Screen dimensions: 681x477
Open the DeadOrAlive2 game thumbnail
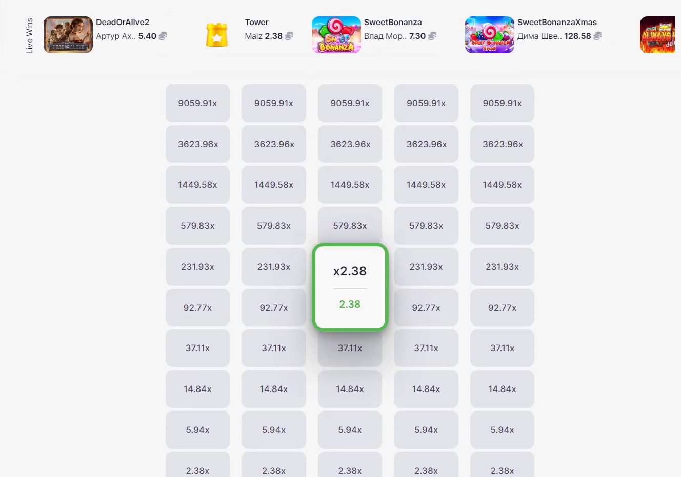pyautogui.click(x=68, y=35)
